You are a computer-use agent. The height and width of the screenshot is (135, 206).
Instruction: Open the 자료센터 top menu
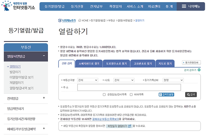(154, 7)
